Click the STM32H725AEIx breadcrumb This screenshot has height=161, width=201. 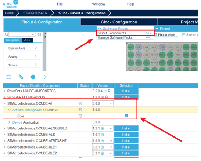point(35,13)
